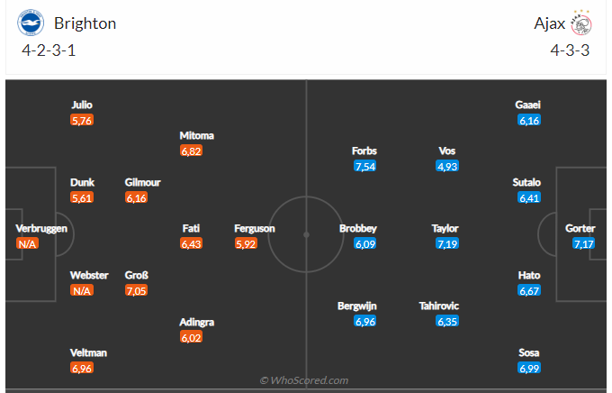
Task: Click goalkeeper Verbruggen's N/A rating
Action: point(27,243)
